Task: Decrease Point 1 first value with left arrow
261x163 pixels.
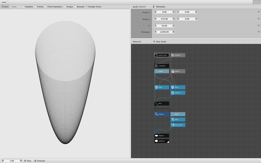Action: tap(155, 12)
